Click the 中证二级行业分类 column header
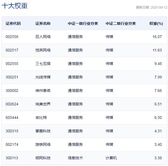The image size is (168, 166). tap(121, 23)
